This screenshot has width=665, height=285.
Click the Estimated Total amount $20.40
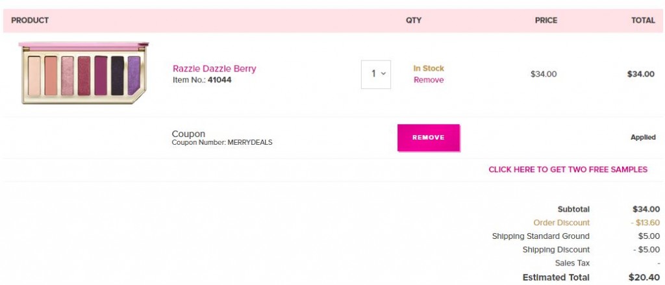point(644,277)
